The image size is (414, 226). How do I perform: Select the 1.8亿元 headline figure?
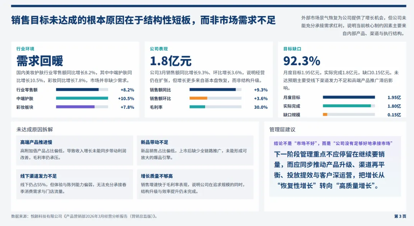pyautogui.click(x=172, y=60)
